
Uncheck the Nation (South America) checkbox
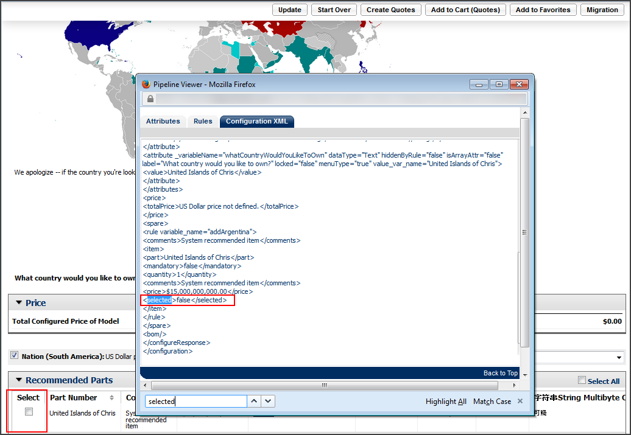[13, 355]
